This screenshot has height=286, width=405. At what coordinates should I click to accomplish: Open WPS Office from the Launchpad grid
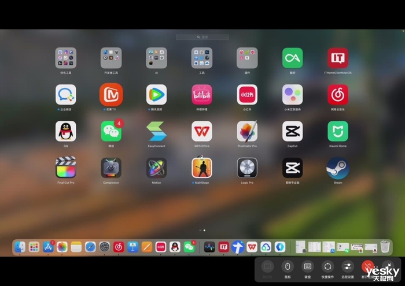202,131
